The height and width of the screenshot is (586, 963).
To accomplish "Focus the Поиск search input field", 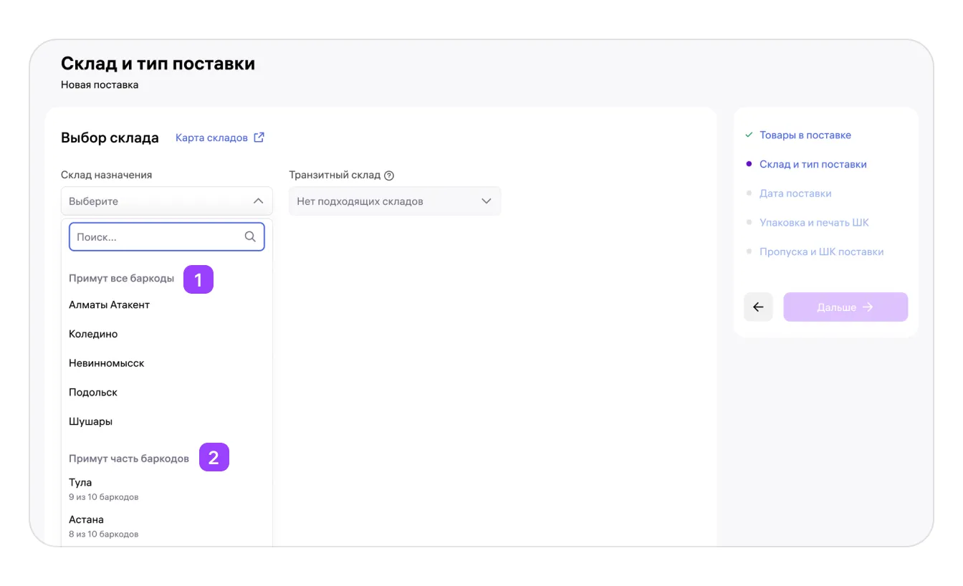I will click(x=158, y=236).
